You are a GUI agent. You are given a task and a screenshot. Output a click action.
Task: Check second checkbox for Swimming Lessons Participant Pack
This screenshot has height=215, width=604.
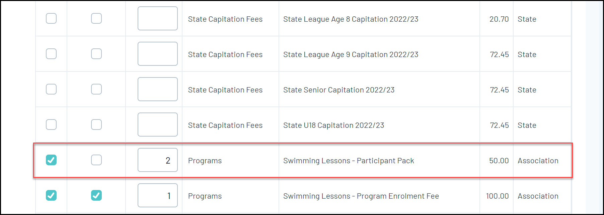click(x=96, y=160)
